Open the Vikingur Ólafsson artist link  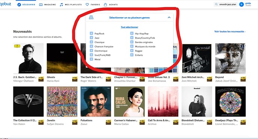click(x=23, y=81)
